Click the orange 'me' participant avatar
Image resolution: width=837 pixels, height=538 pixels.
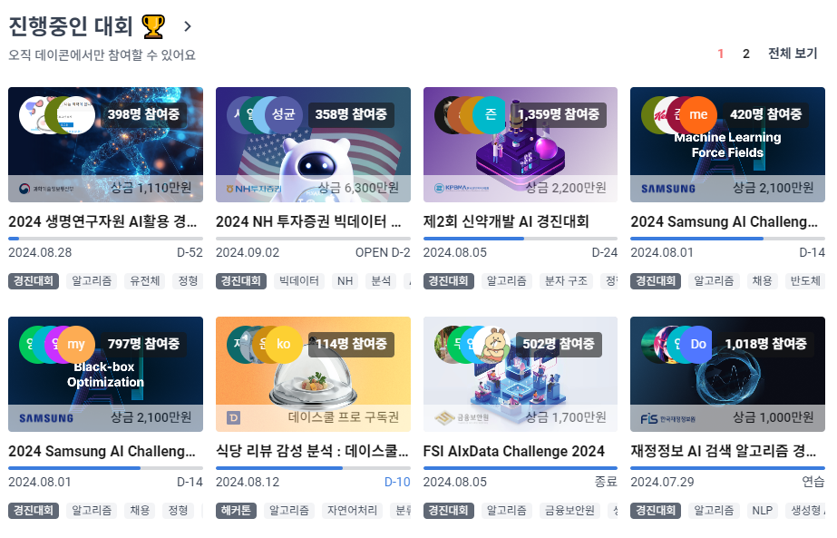click(698, 115)
